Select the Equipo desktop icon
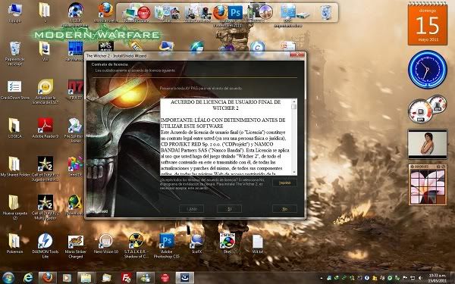This screenshot has height=284, width=455. 14,12
